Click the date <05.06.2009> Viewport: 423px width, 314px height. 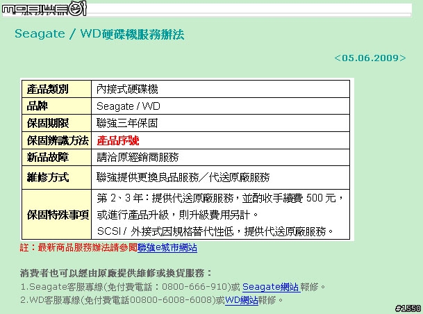point(370,58)
